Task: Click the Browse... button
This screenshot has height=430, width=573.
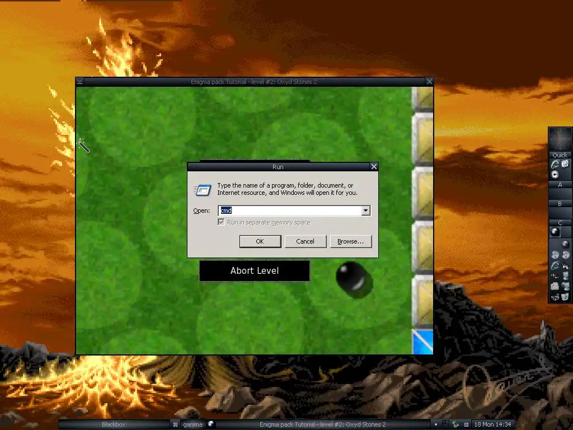Action: 350,241
